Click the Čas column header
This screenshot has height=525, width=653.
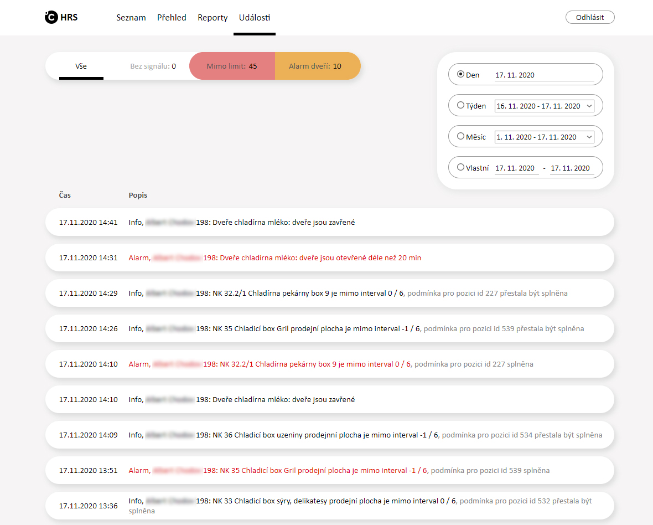pos(65,195)
